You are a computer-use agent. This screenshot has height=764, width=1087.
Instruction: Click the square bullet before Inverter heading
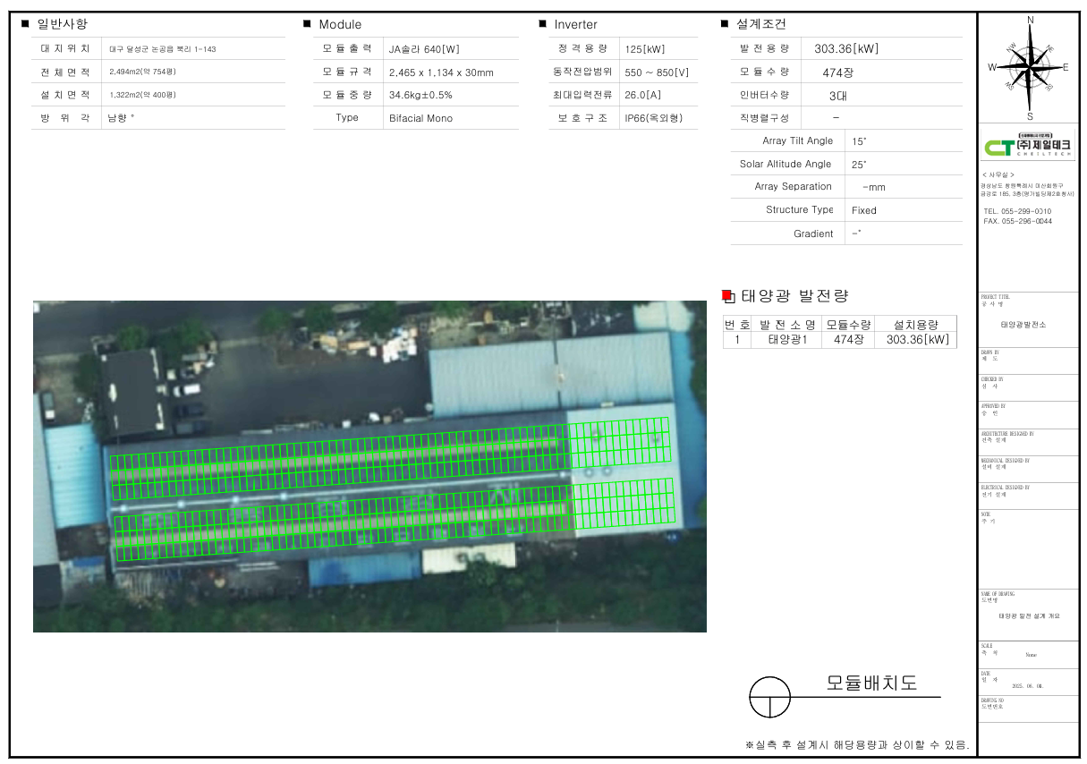[543, 24]
